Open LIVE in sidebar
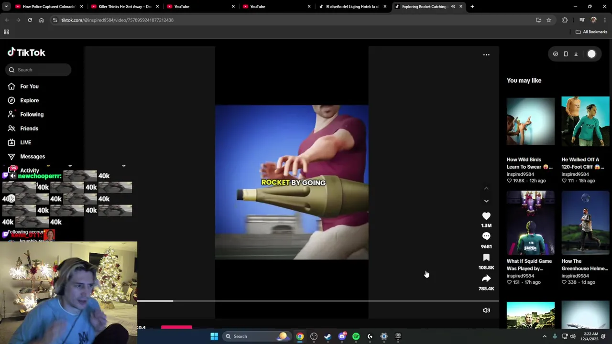The height and width of the screenshot is (344, 612). pos(25,142)
